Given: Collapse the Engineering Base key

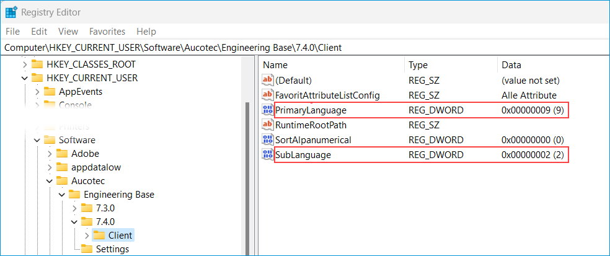Looking at the screenshot, I should (62, 195).
